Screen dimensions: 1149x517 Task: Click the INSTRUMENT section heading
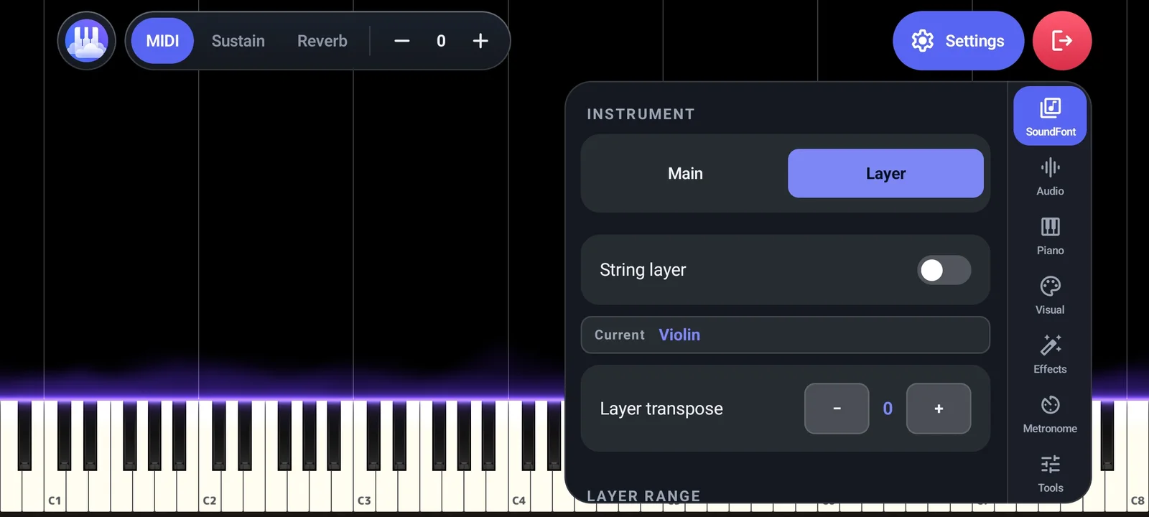(x=641, y=114)
